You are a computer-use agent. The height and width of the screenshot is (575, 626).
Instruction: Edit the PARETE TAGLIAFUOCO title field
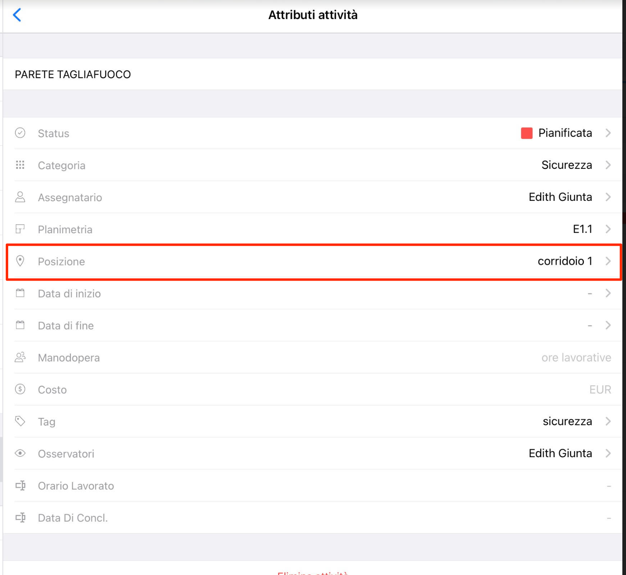tap(313, 74)
